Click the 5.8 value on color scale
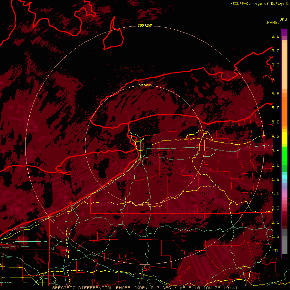This screenshot has width=290, height=290. (275, 108)
